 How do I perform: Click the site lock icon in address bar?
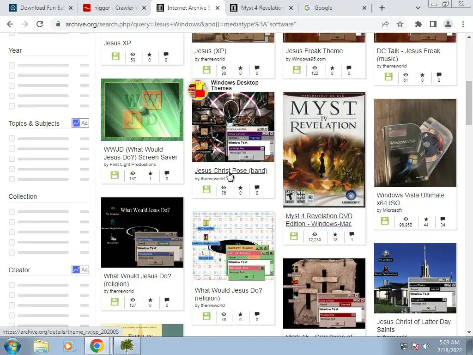[x=58, y=24]
